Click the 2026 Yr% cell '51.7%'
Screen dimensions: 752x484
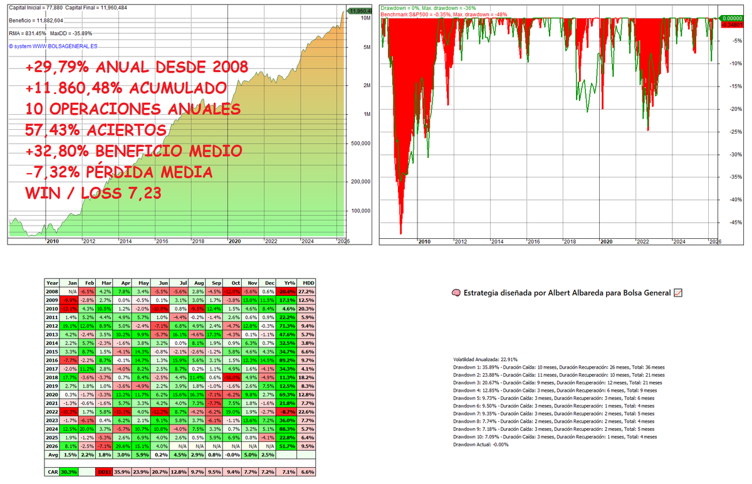(286, 446)
